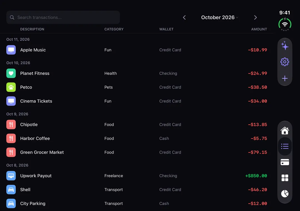Click Apple Music's monitor icon
The height and width of the screenshot is (211, 300).
click(x=11, y=50)
